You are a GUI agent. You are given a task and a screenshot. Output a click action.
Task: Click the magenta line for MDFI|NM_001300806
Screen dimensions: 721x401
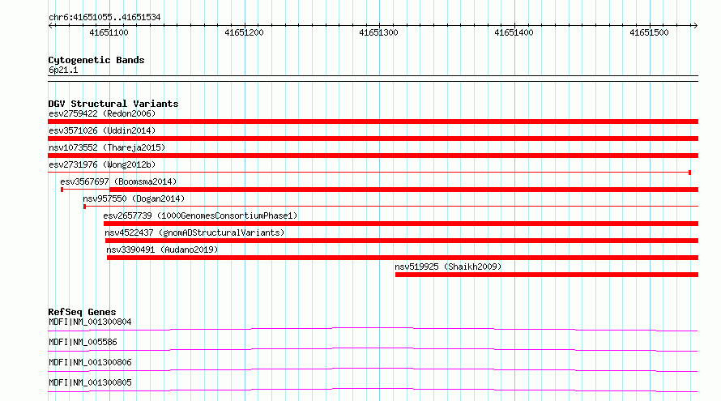tap(373, 369)
